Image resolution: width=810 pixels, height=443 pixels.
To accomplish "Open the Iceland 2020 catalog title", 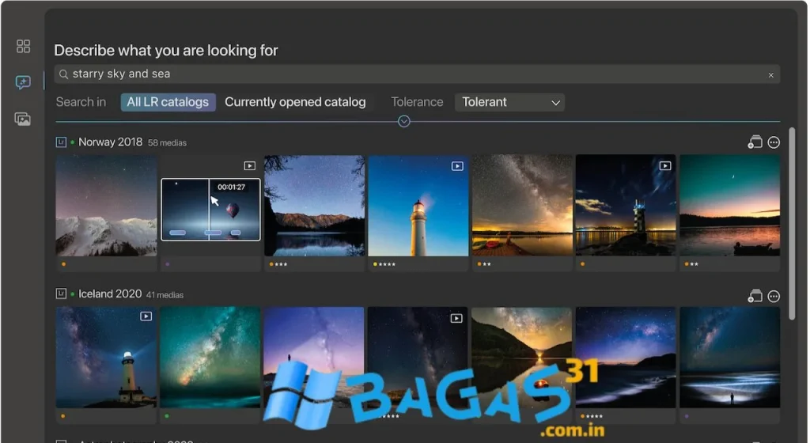I will (x=110, y=293).
